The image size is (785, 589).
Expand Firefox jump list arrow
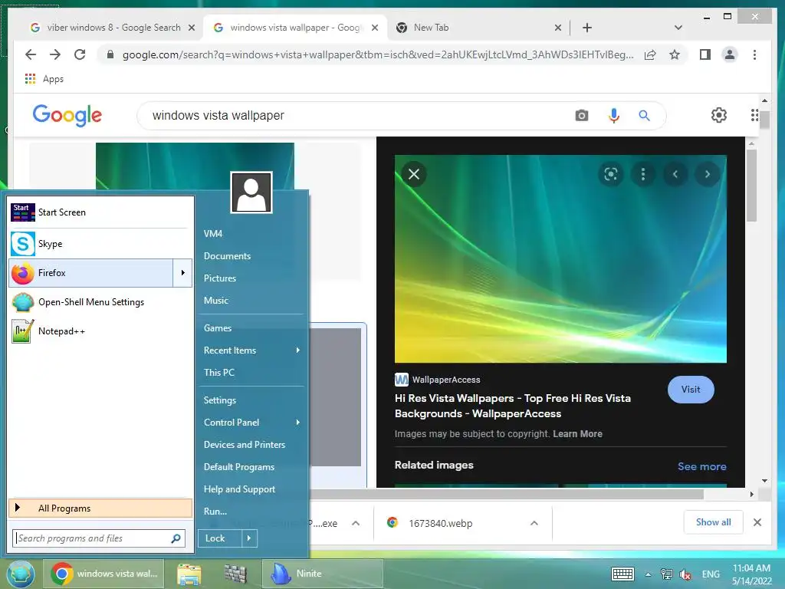click(182, 273)
